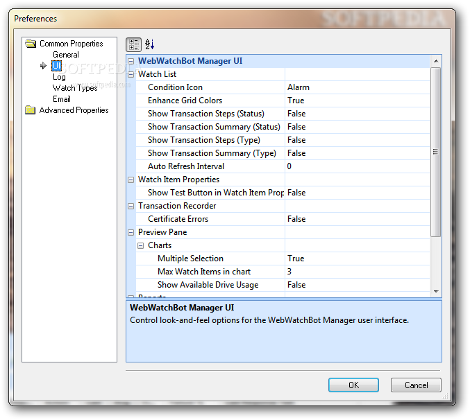
Task: Open the Email preferences page
Action: click(62, 99)
